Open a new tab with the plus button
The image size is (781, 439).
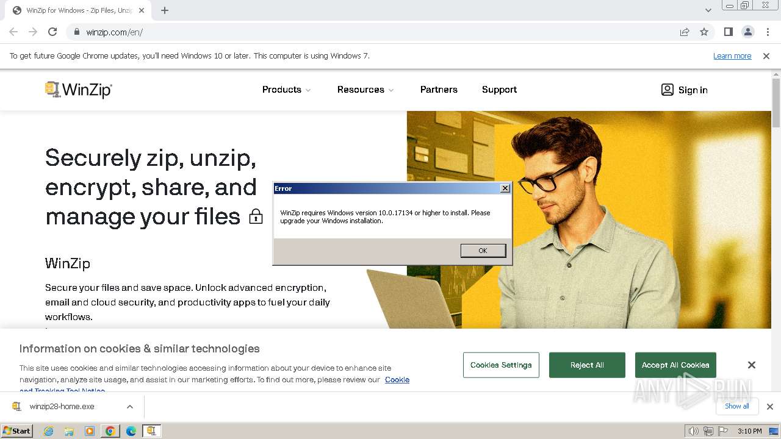click(x=165, y=10)
